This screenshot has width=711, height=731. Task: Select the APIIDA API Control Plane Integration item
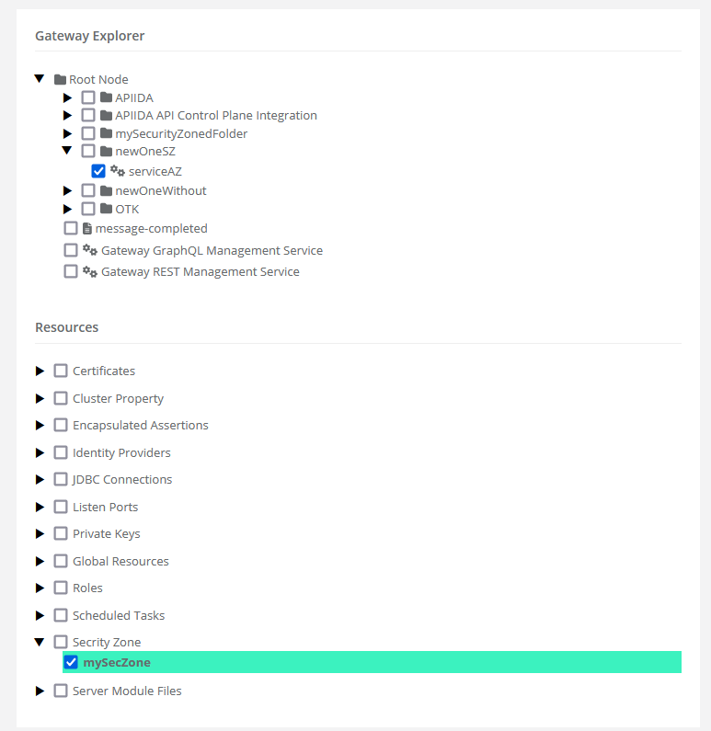[215, 115]
